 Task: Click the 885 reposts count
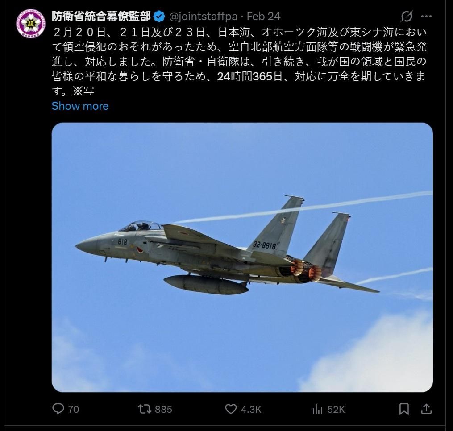pyautogui.click(x=163, y=409)
